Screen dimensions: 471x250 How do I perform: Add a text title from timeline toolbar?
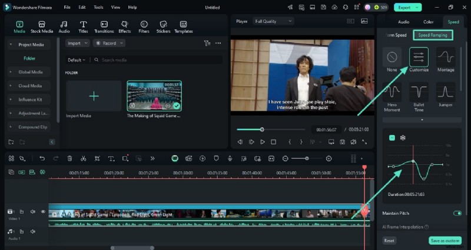[x=111, y=158]
